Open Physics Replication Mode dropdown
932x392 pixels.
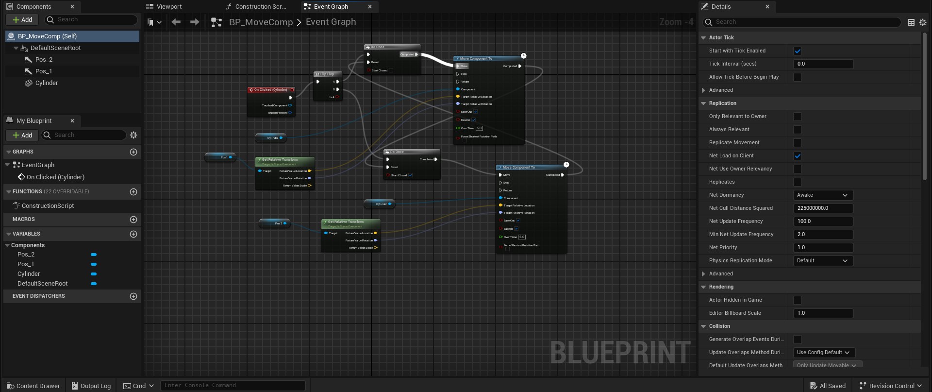coord(823,261)
